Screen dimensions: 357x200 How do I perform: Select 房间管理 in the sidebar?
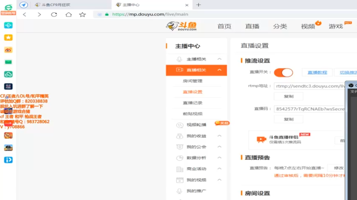192,81
